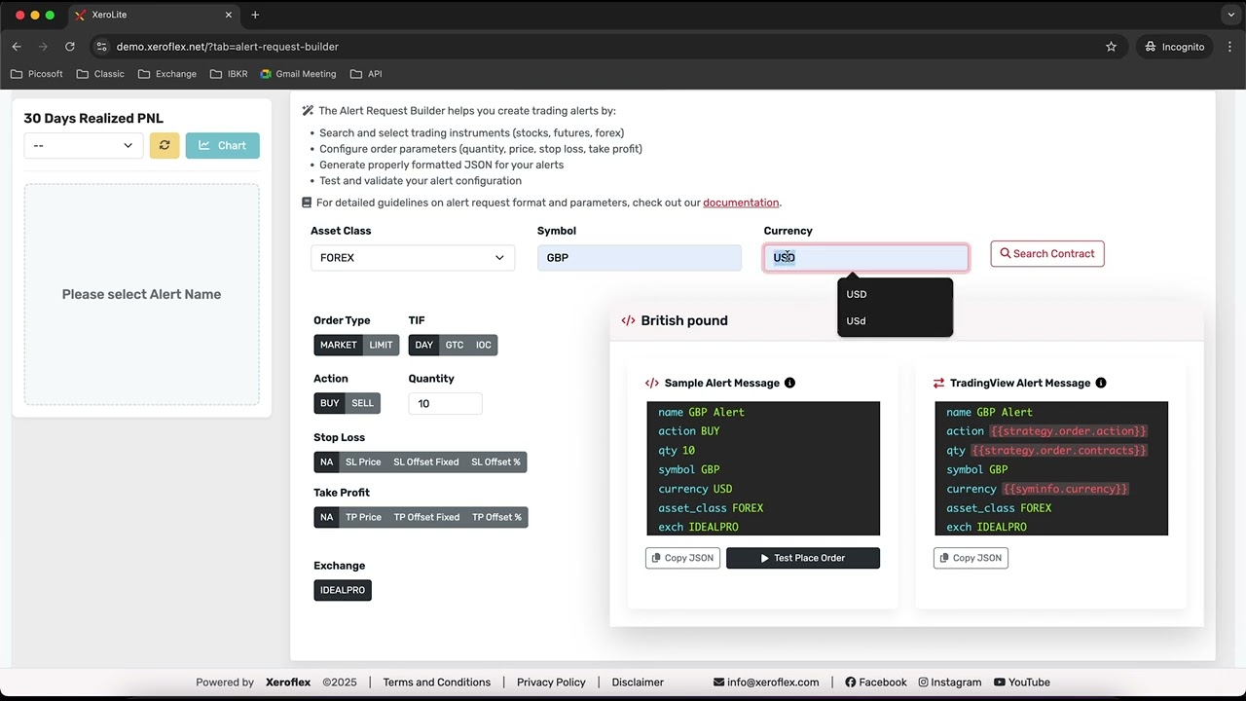Select LIMIT order type
This screenshot has width=1246, height=701.
[x=381, y=345]
